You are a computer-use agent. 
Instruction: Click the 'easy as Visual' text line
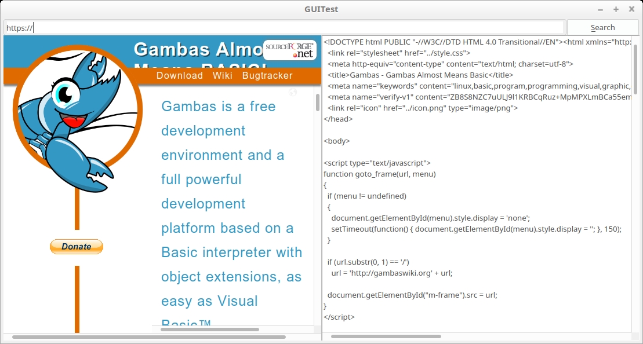point(209,301)
